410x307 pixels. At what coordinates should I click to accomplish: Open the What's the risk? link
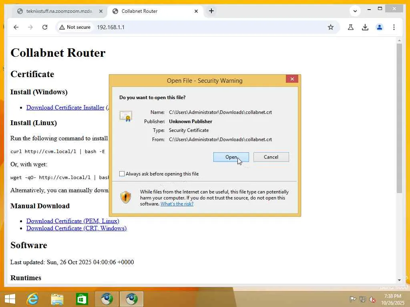(177, 204)
